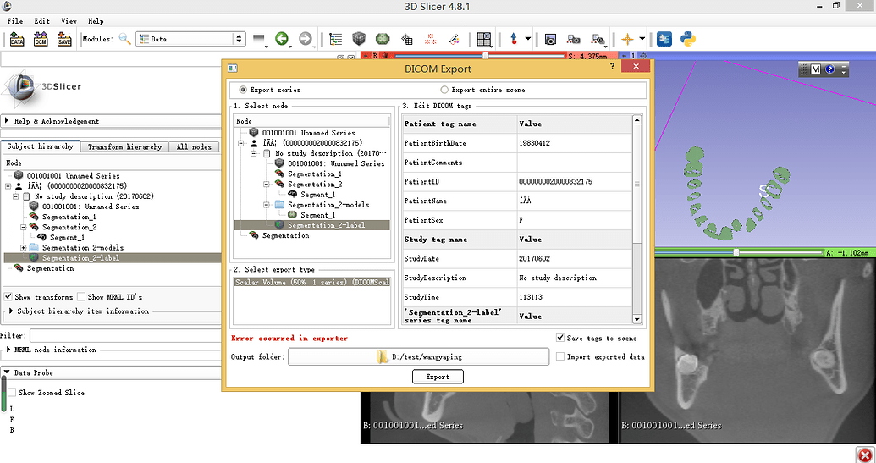876x463 pixels.
Task: Select the Export entire scene option
Action: click(x=444, y=90)
